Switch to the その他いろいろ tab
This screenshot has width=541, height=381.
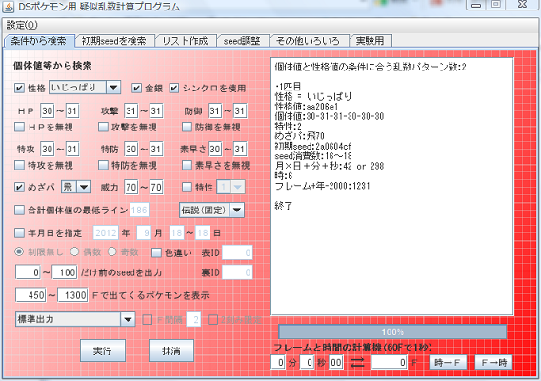click(x=308, y=41)
